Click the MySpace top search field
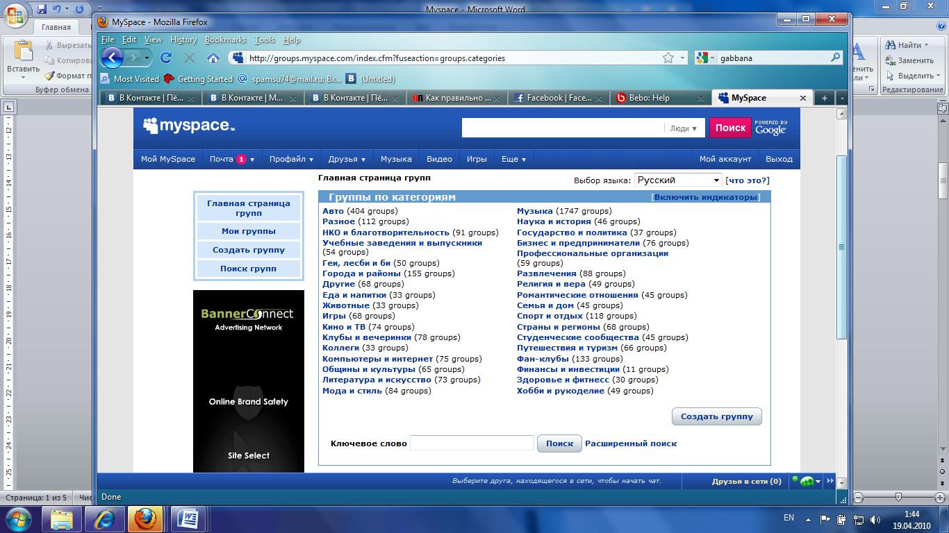The image size is (949, 533). pos(563,128)
